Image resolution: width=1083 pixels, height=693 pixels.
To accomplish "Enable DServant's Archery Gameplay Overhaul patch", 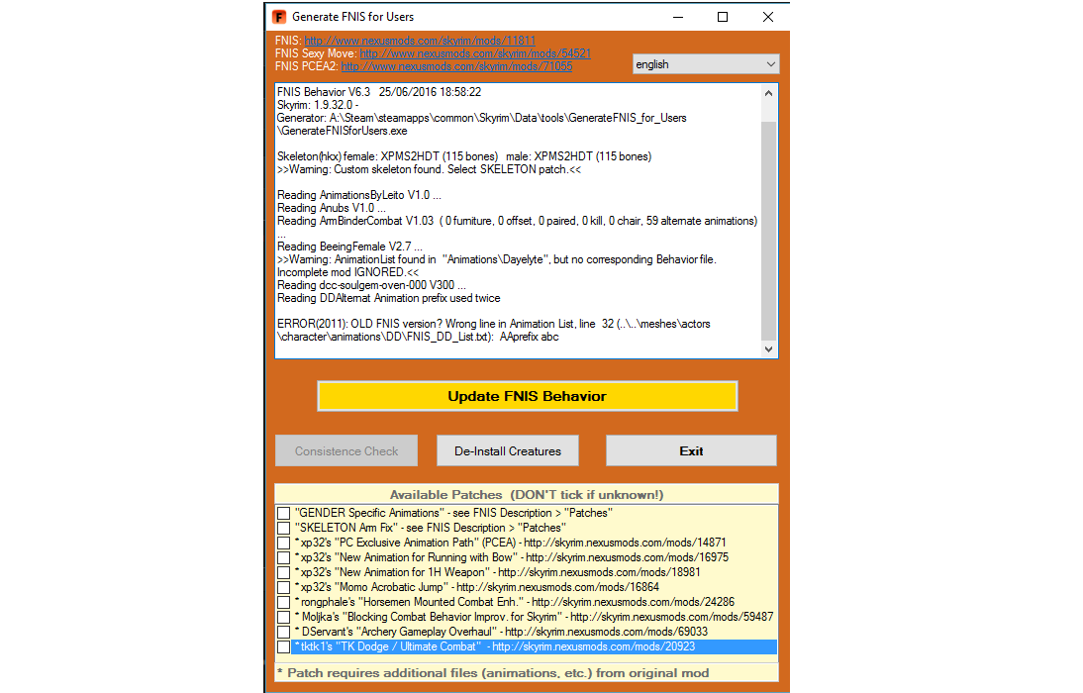I will point(284,632).
